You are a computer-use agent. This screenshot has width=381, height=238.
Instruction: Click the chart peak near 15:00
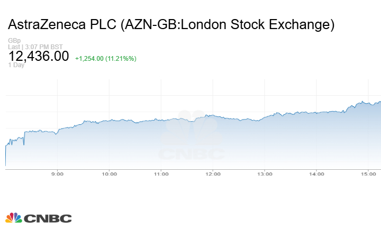coord(363,102)
